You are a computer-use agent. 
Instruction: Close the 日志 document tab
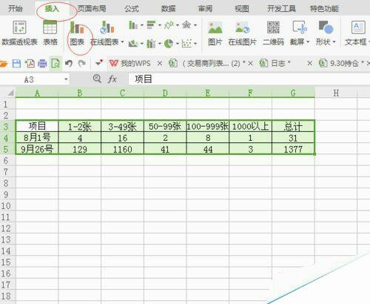coord(310,64)
